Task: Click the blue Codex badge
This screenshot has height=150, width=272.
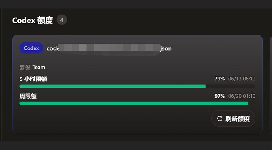Action: click(31, 48)
